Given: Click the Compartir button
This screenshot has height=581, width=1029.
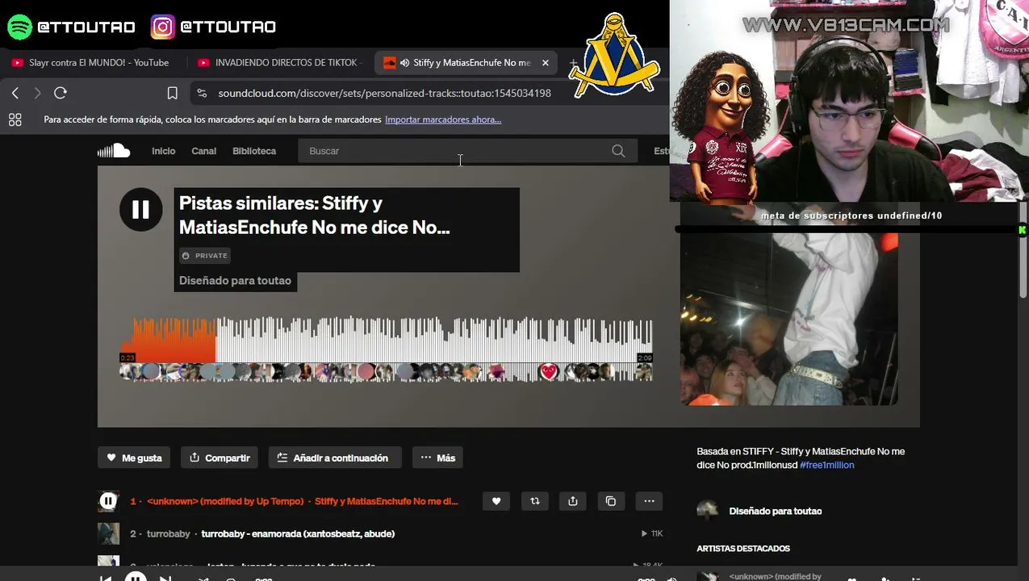Looking at the screenshot, I should [220, 458].
